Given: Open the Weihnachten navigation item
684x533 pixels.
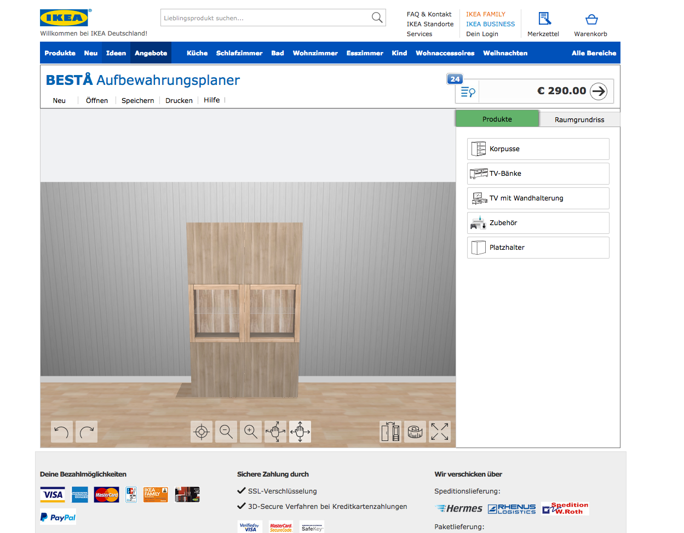Looking at the screenshot, I should tap(505, 53).
